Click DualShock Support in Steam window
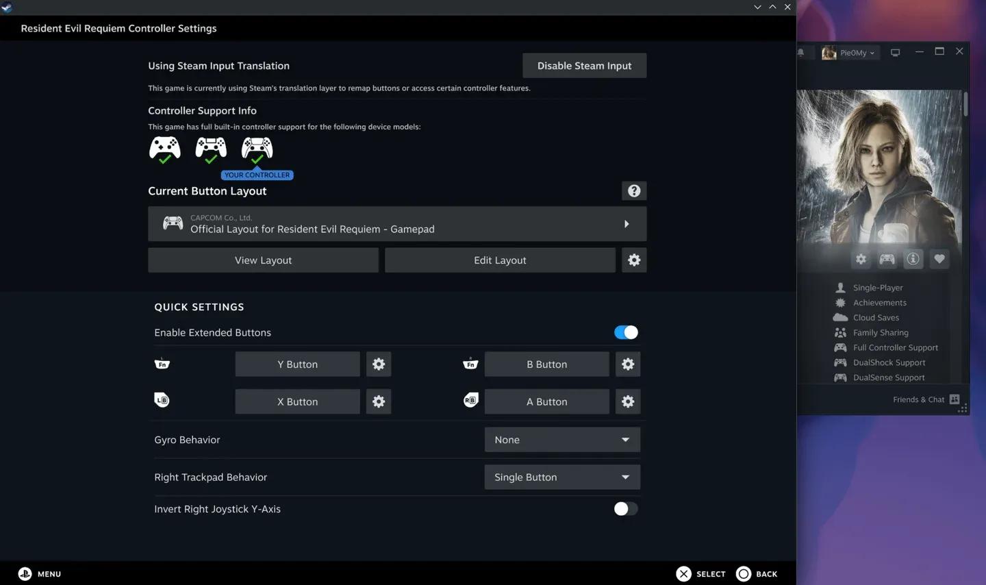 pyautogui.click(x=889, y=363)
